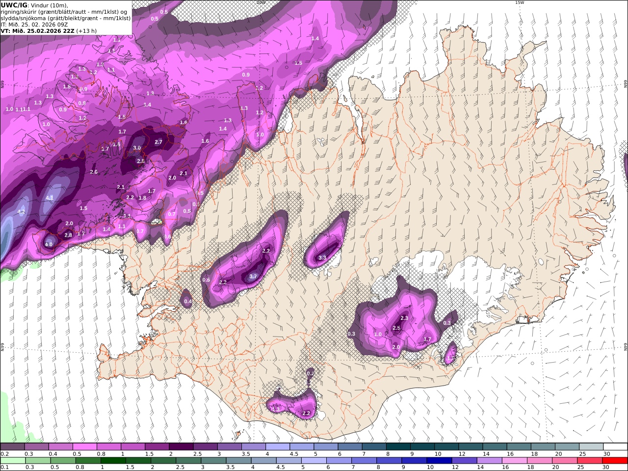Select dark teal swatch labeled 8, top legend
Screen dimensions: 628x471
[398, 446]
